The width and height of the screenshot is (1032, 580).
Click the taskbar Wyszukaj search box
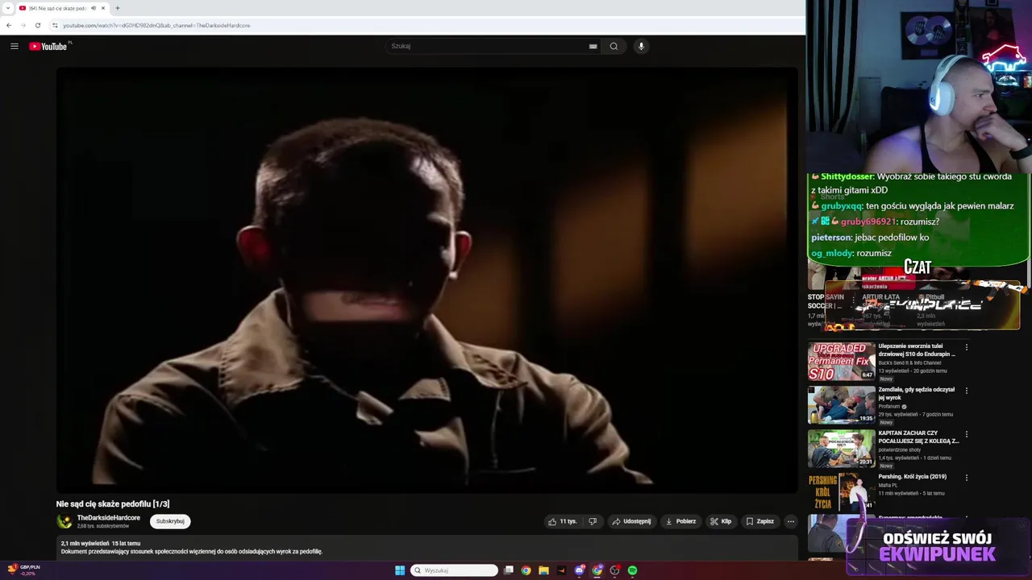(455, 570)
